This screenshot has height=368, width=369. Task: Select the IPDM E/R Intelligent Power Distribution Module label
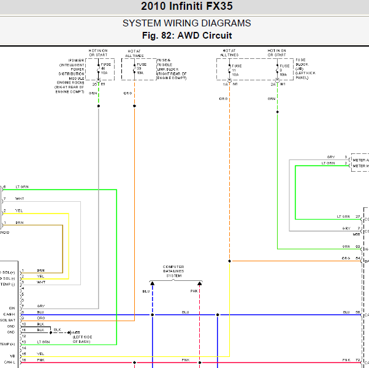click(69, 76)
